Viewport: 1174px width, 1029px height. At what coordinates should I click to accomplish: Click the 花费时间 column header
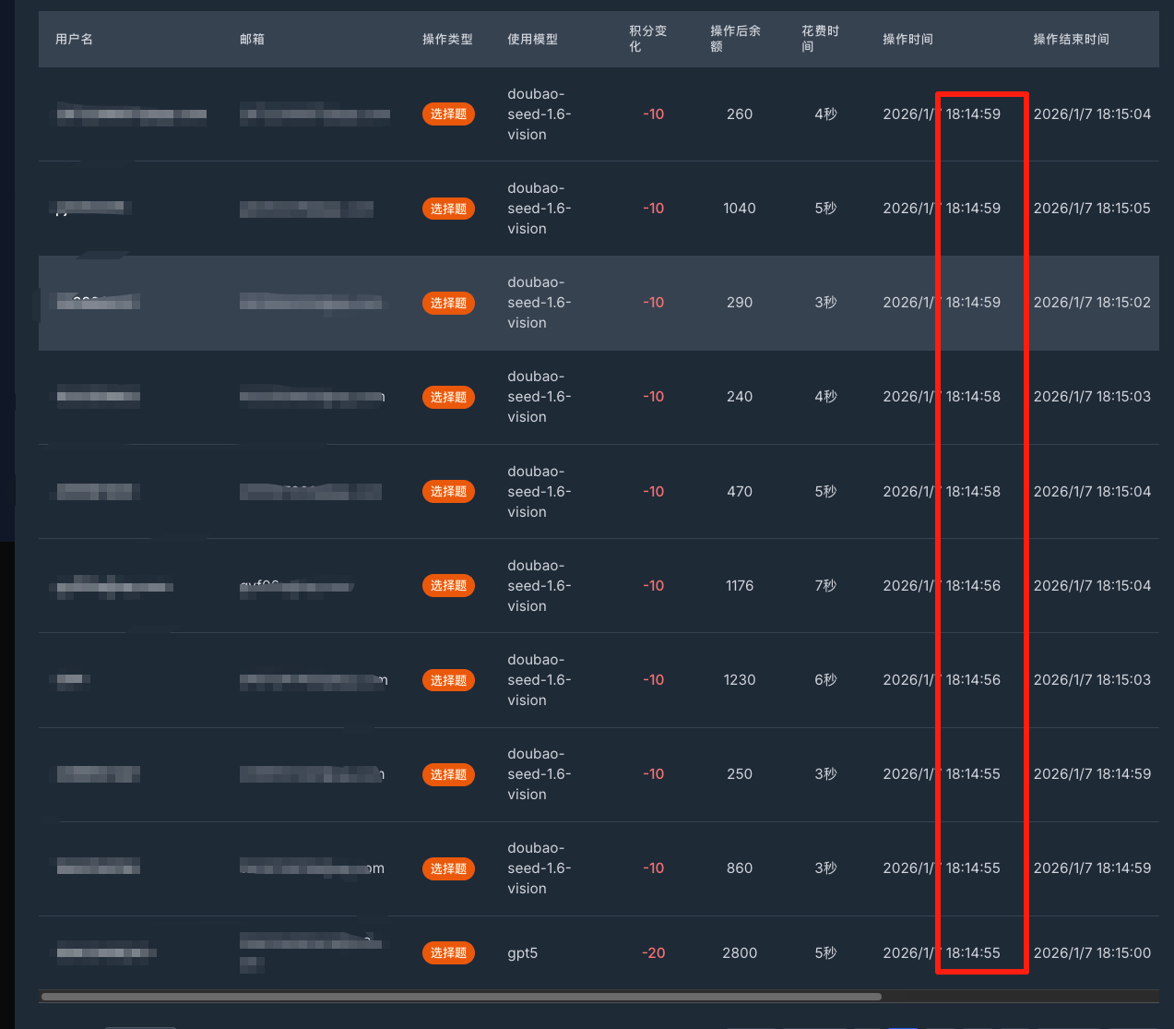pyautogui.click(x=820, y=39)
